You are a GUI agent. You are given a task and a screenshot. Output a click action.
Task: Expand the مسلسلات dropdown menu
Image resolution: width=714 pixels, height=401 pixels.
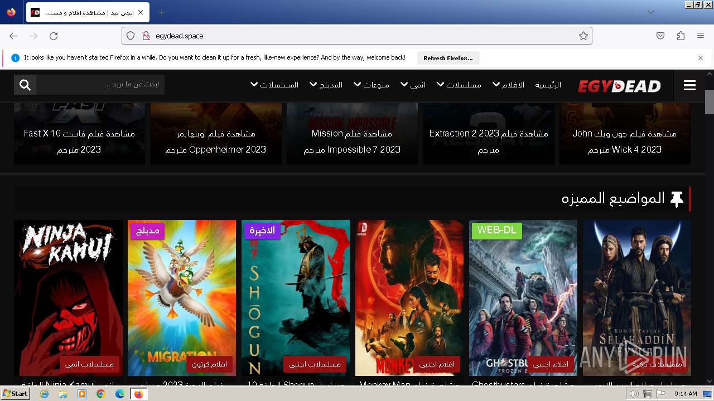pyautogui.click(x=459, y=85)
